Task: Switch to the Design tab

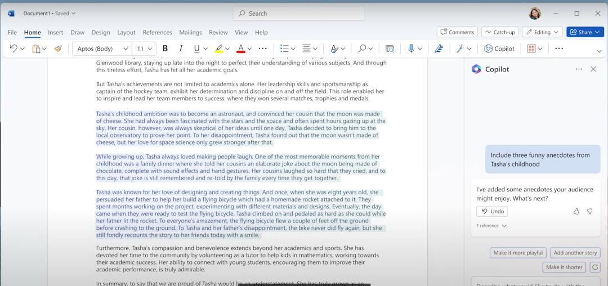Action: 101,33
